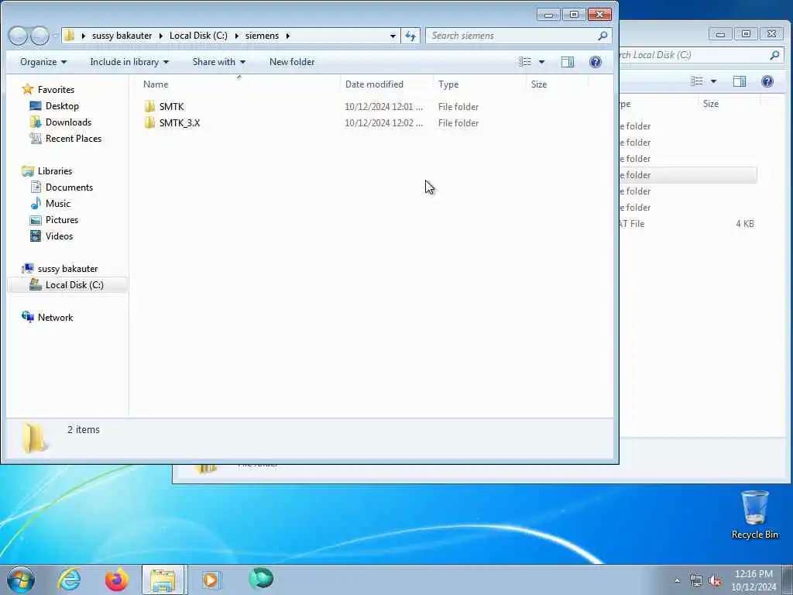Launch Firefox from the taskbar
Image resolution: width=793 pixels, height=595 pixels.
pos(116,580)
